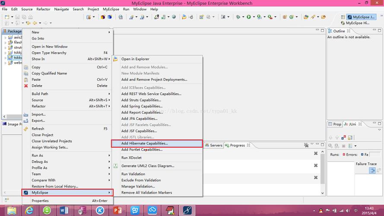Expand the filesh project tree node
Screen dimensions: 384x216
[5, 42]
